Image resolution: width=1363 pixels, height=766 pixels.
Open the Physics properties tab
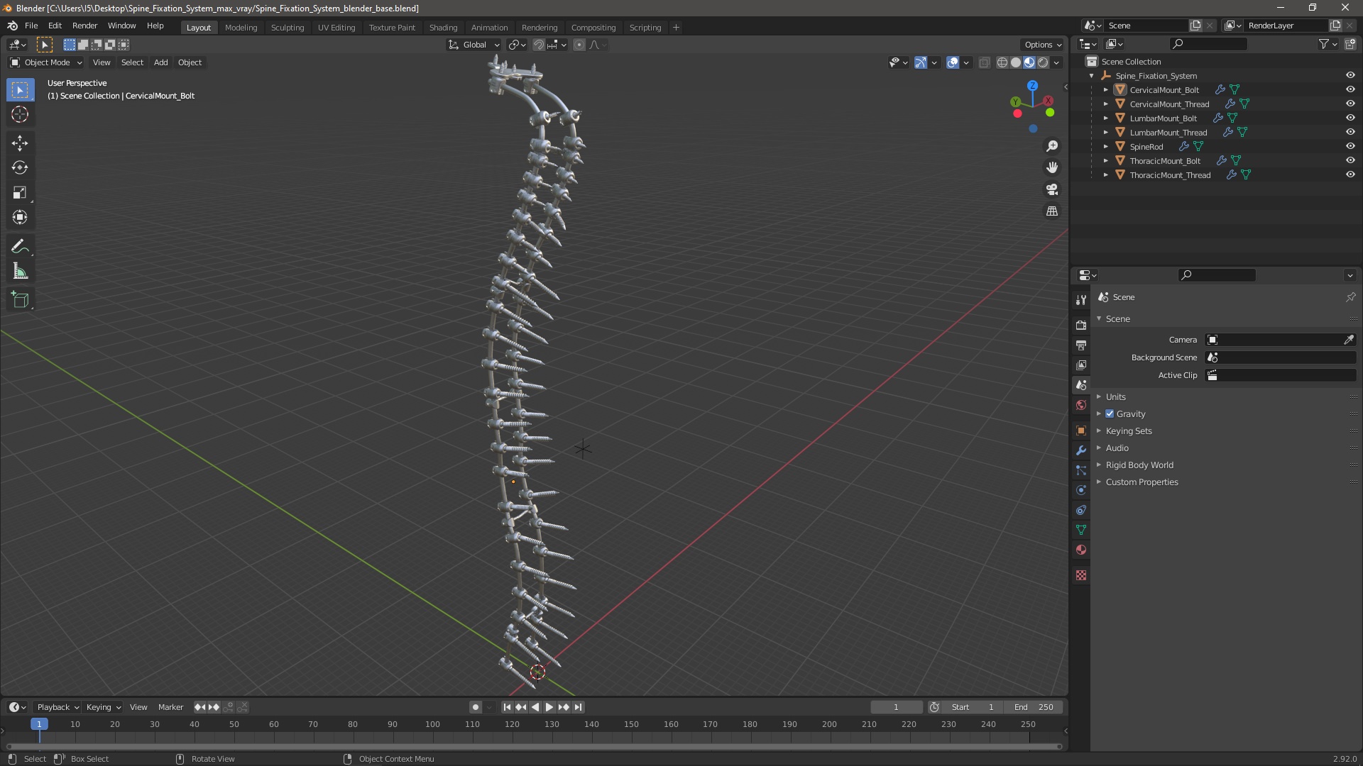(x=1081, y=490)
